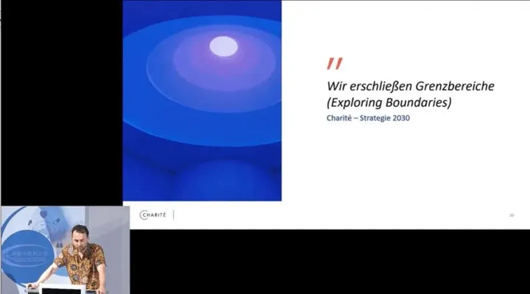Click the blue concentric light image
Image resolution: width=530 pixels, height=294 pixels.
pos(202,101)
